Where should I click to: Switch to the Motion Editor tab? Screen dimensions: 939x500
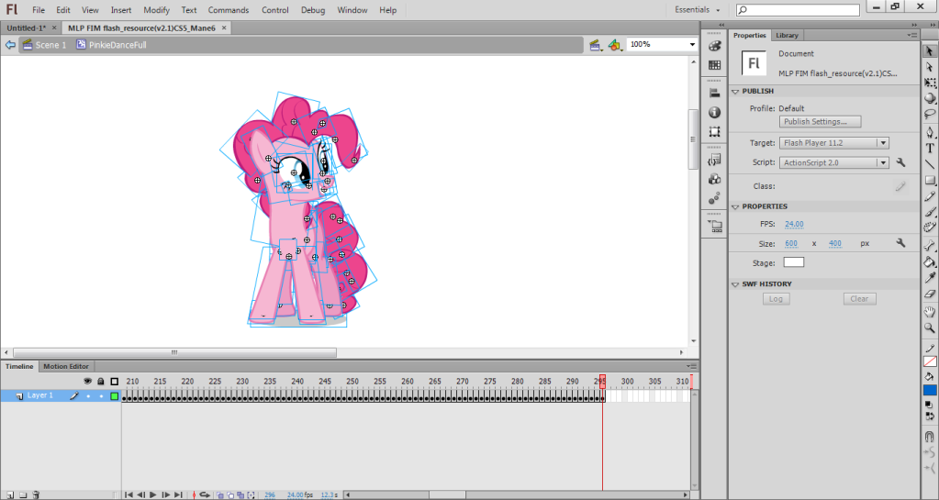click(66, 366)
